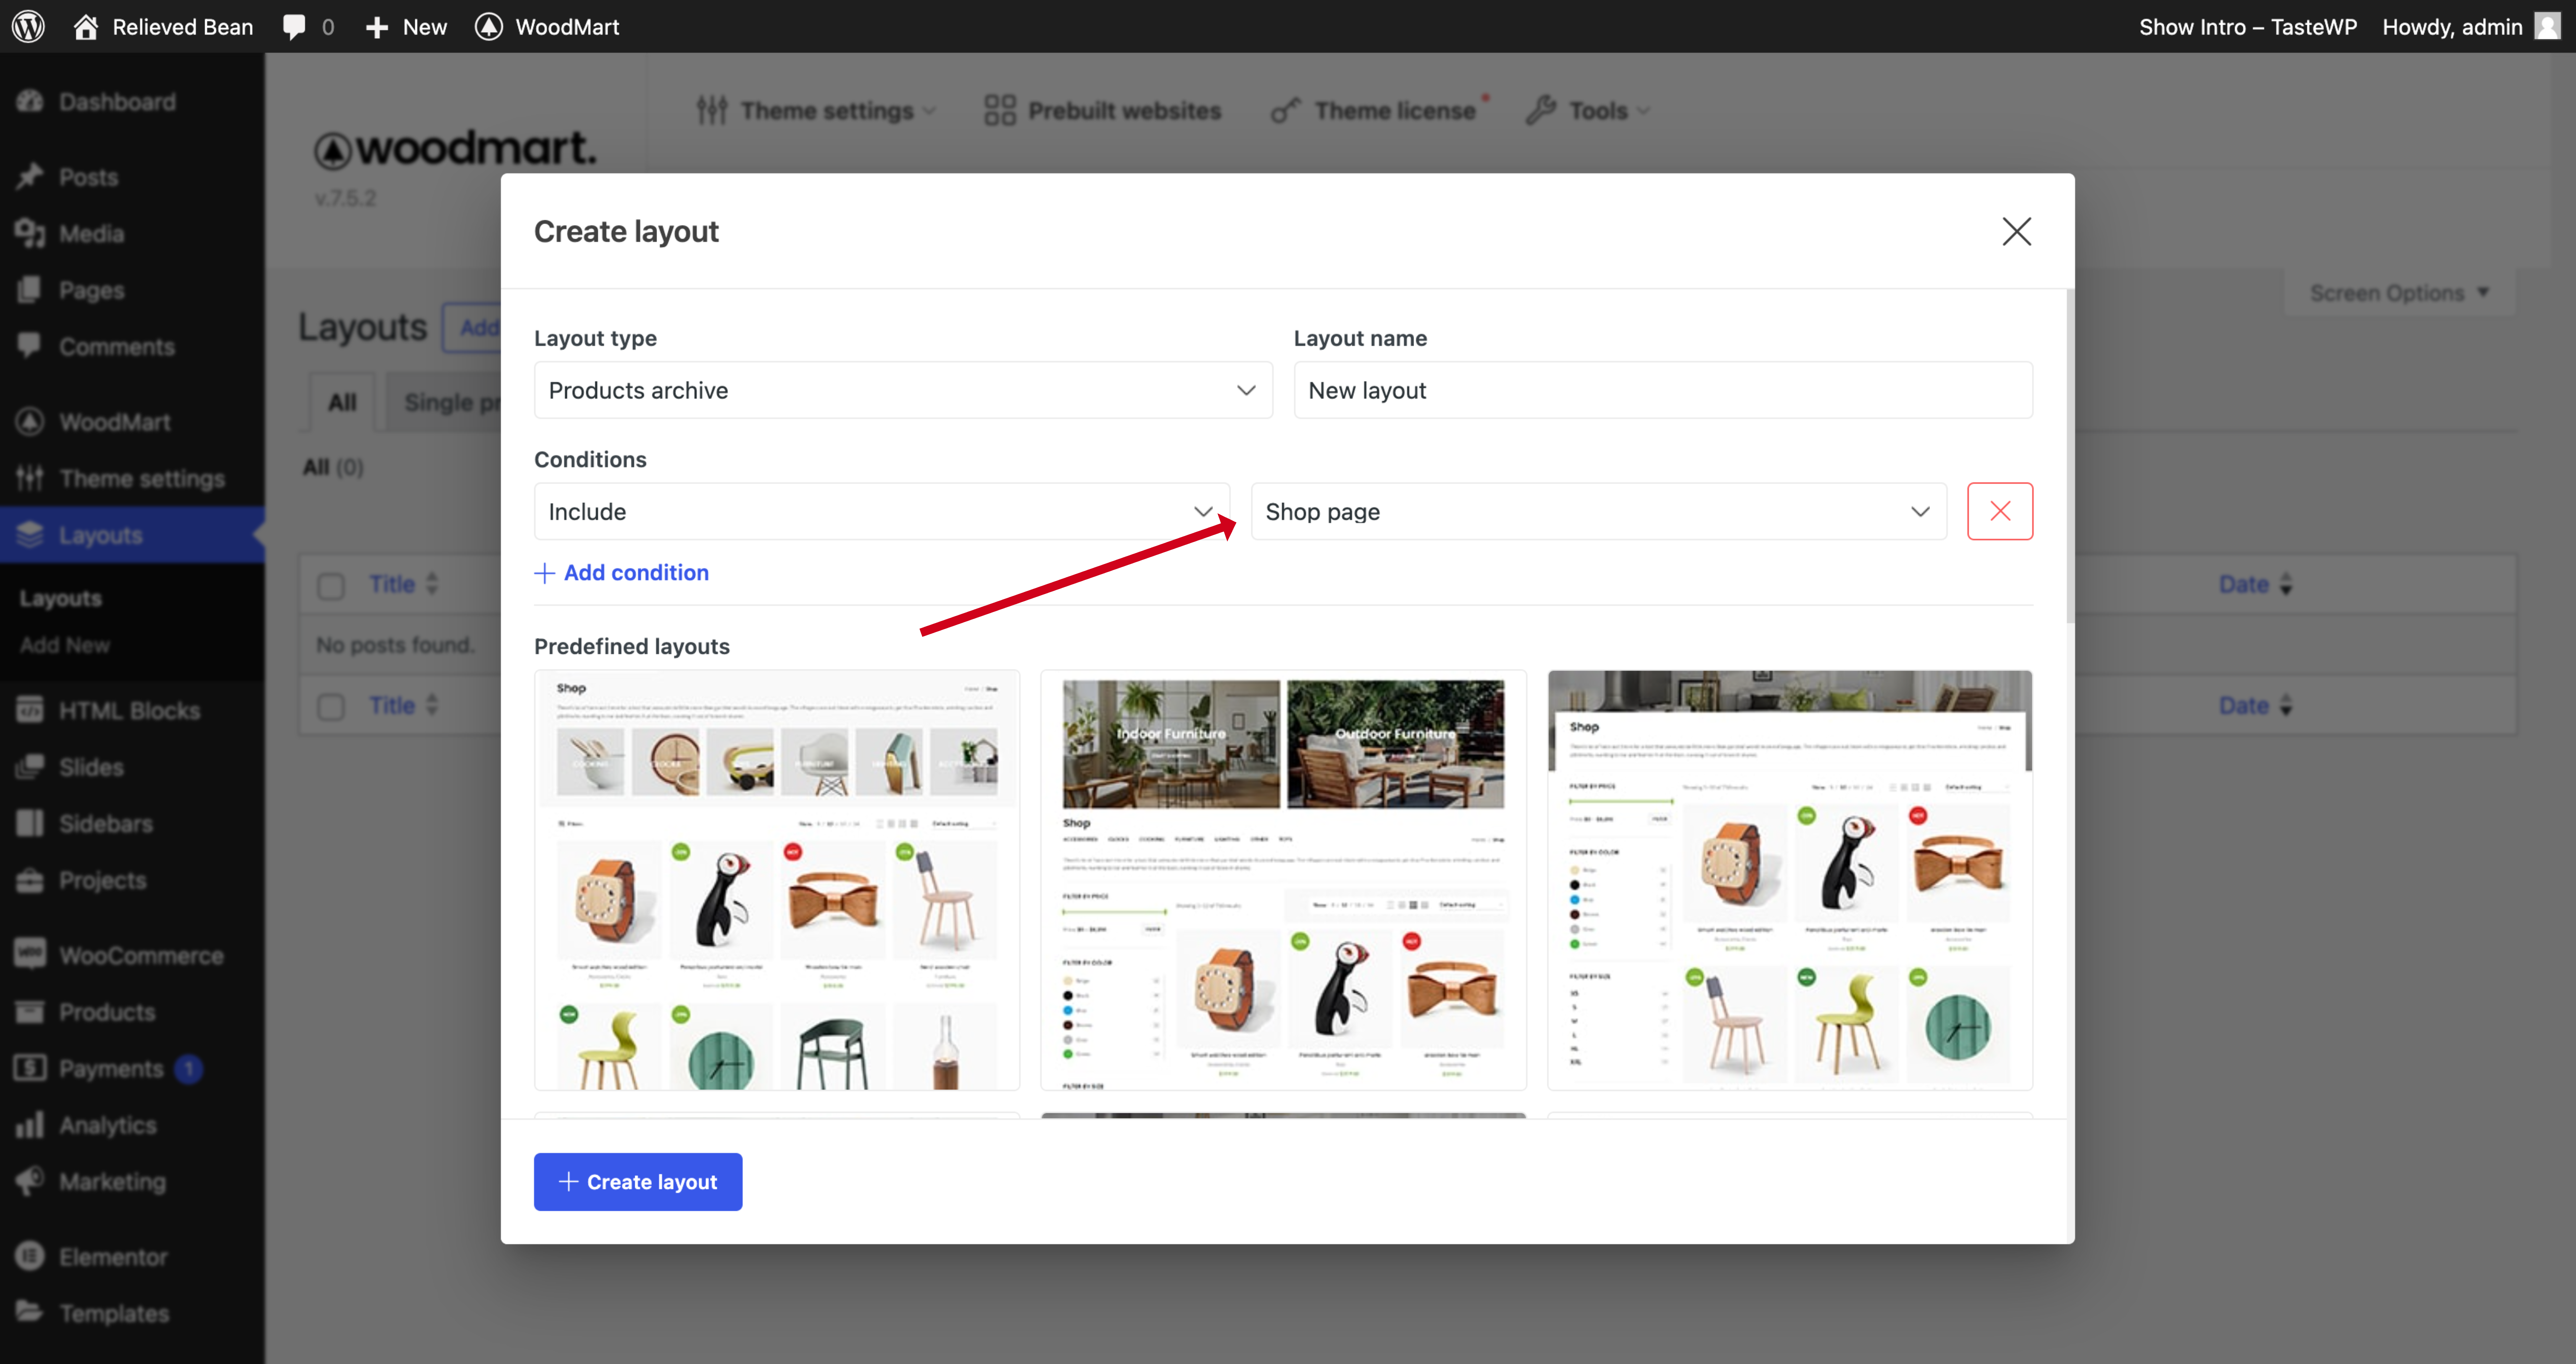Open Slides icon in sidebar
2576x1364 pixels.
click(30, 767)
